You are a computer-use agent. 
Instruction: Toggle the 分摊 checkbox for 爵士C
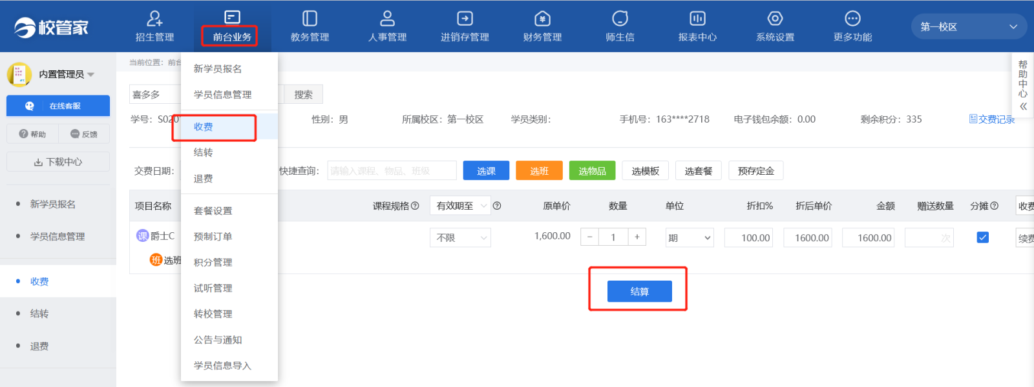point(982,237)
